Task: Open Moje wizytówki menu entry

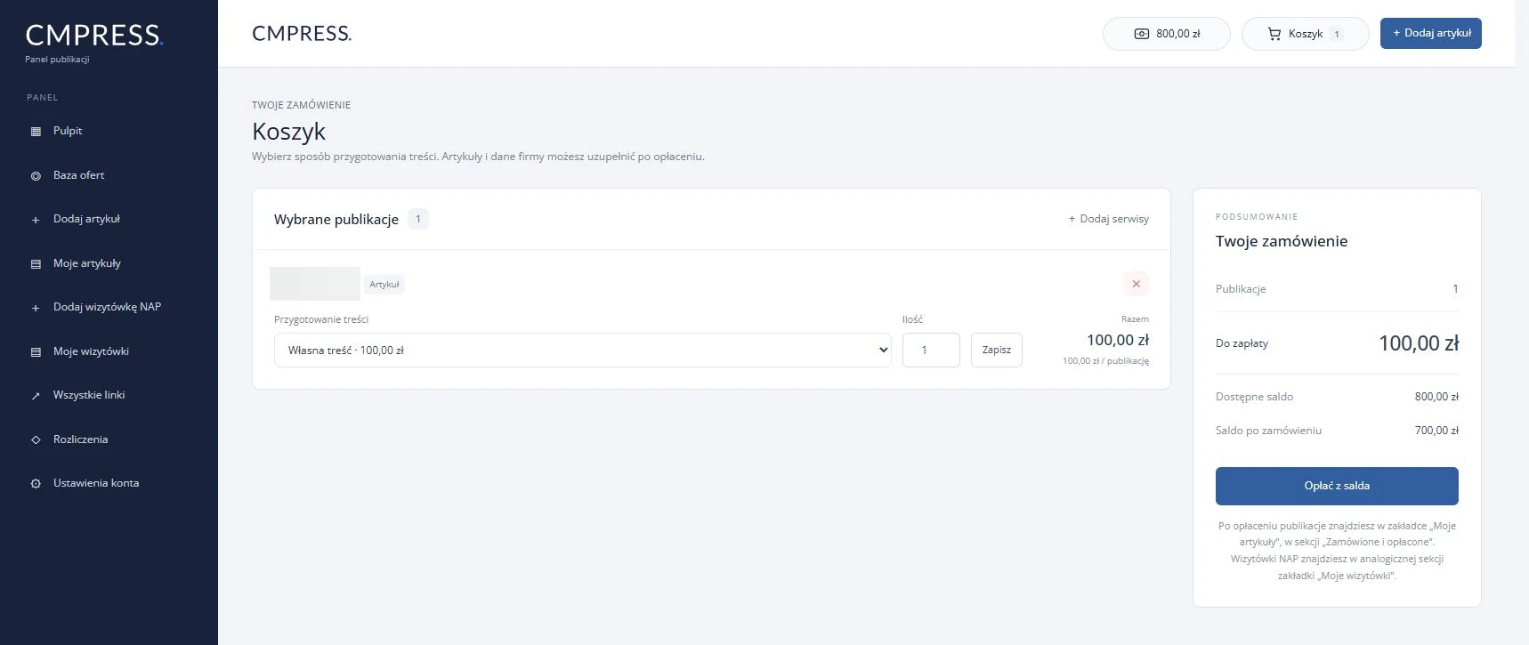Action: coord(91,351)
